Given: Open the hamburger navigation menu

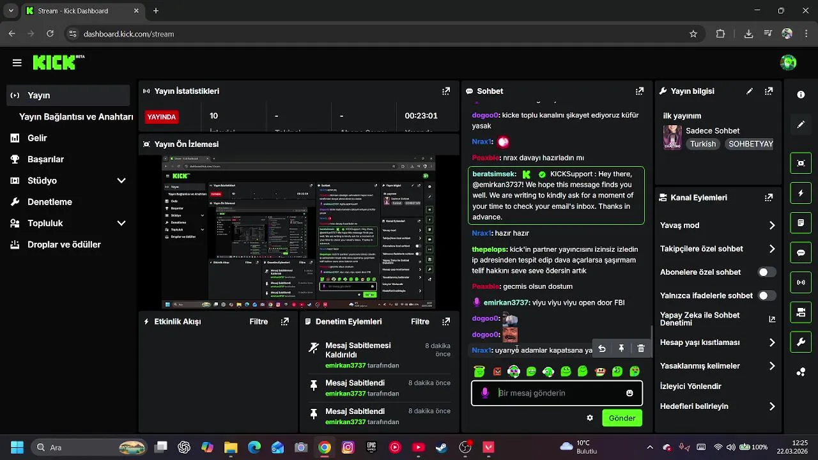Looking at the screenshot, I should coord(17,63).
